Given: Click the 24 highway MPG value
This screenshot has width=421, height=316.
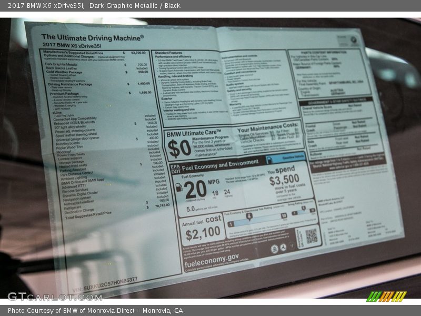Looking at the screenshot, I should [x=227, y=192].
